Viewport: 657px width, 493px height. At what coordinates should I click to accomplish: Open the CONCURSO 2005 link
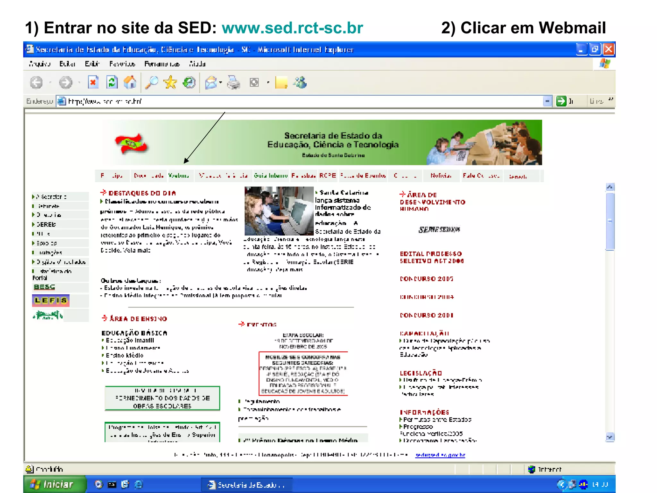[x=426, y=279]
